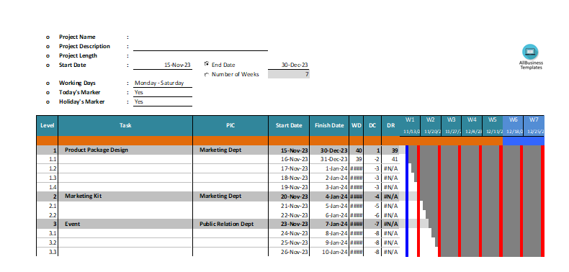Click the level 2.2 cell
Screen dimensions: 569x272
47,215
